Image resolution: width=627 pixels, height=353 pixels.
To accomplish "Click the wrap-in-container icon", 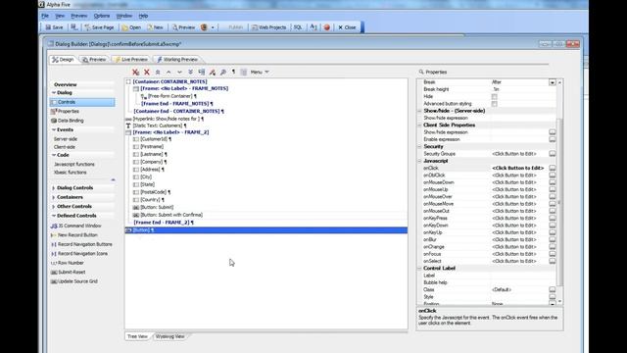I will point(202,72).
